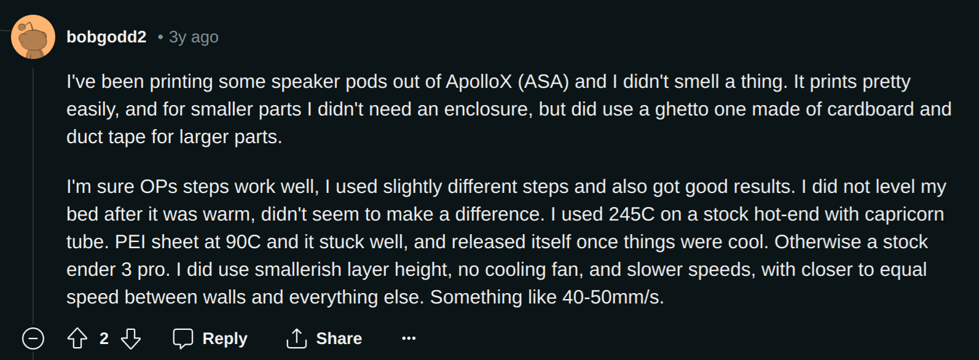This screenshot has width=979, height=360.
Task: Click the Share arrow-tray icon
Action: click(x=297, y=338)
